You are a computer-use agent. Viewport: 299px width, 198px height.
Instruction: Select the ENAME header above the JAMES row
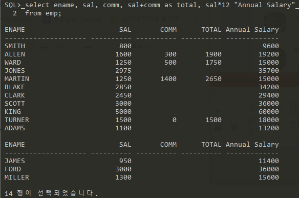(x=15, y=145)
